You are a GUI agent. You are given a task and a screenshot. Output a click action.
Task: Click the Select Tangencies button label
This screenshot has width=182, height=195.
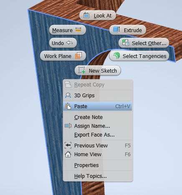[144, 56]
